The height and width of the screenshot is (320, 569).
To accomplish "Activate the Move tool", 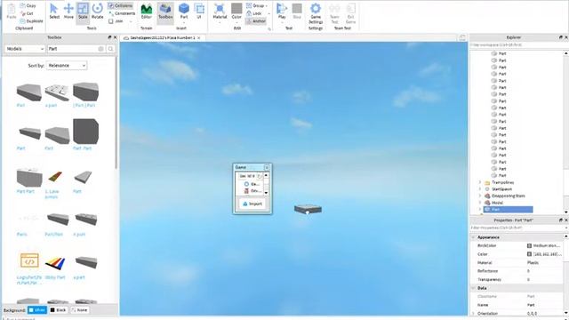I will pos(68,11).
